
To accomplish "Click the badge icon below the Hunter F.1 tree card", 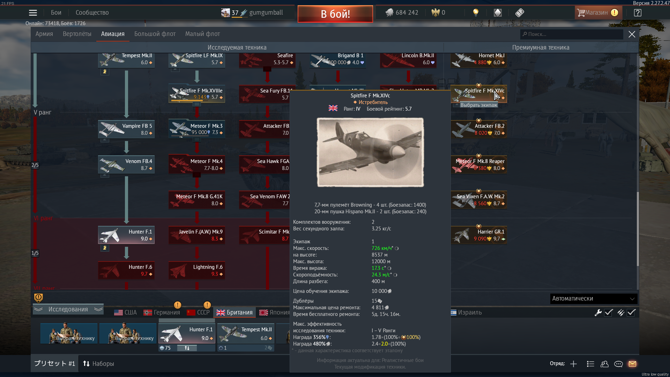I will pos(105,248).
